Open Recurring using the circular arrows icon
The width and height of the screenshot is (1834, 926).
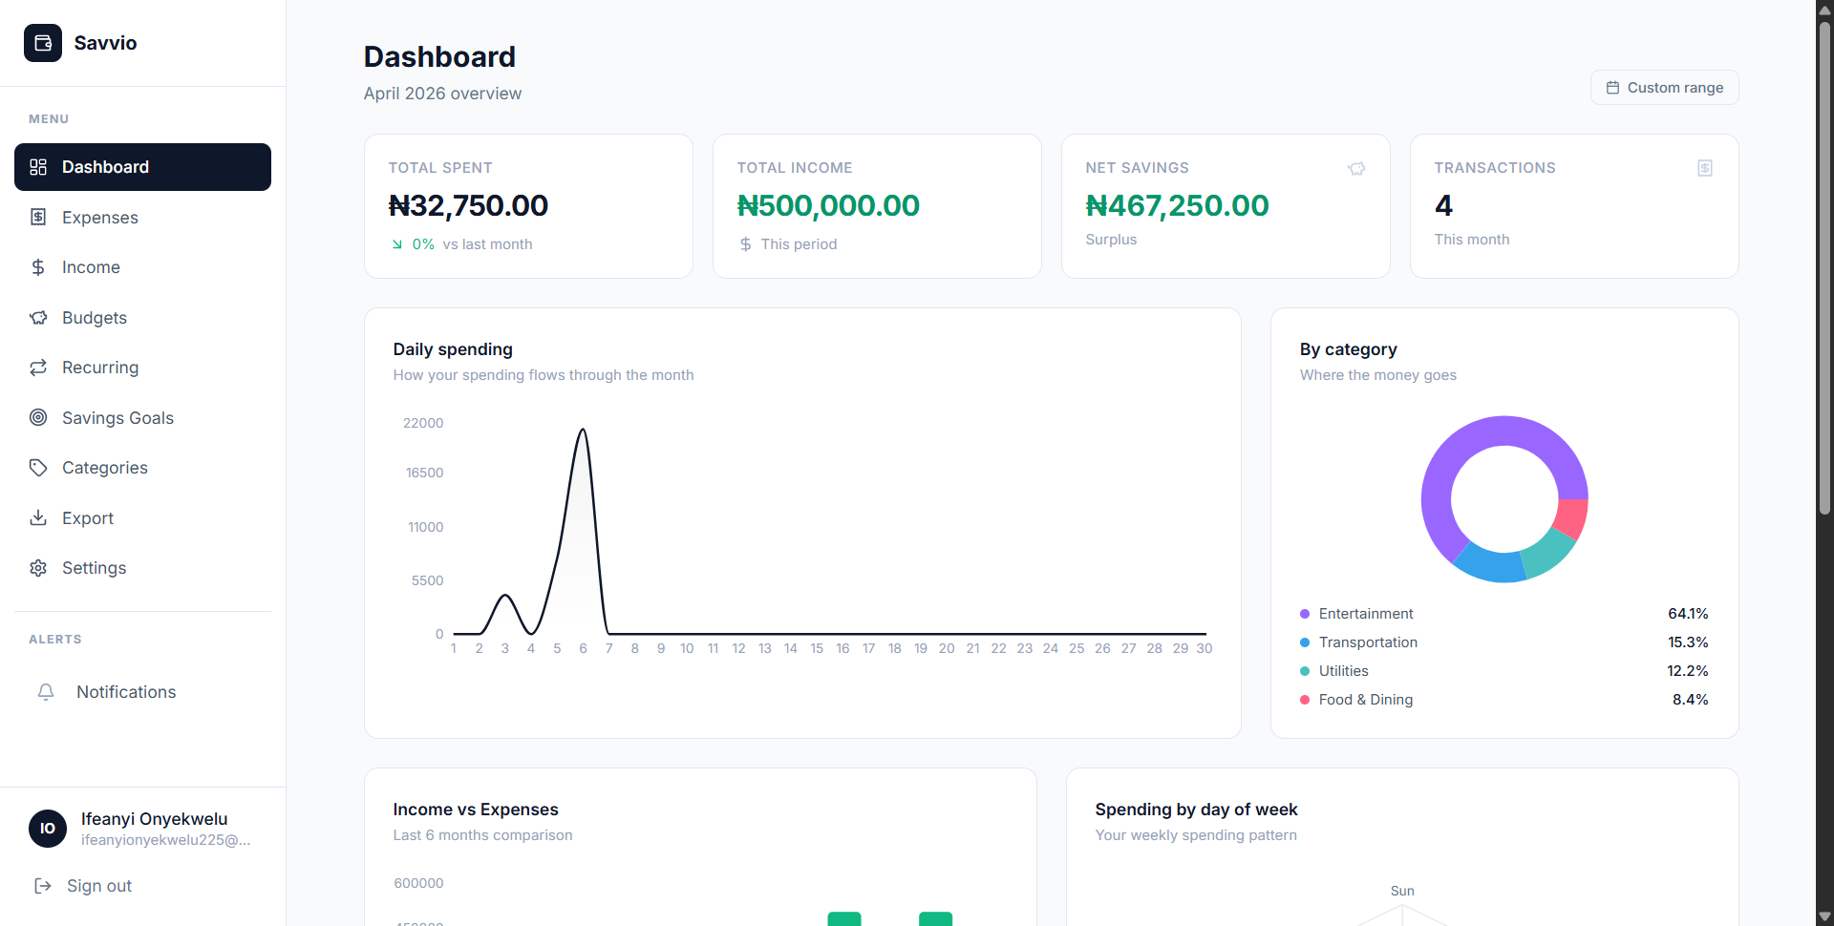coord(37,368)
